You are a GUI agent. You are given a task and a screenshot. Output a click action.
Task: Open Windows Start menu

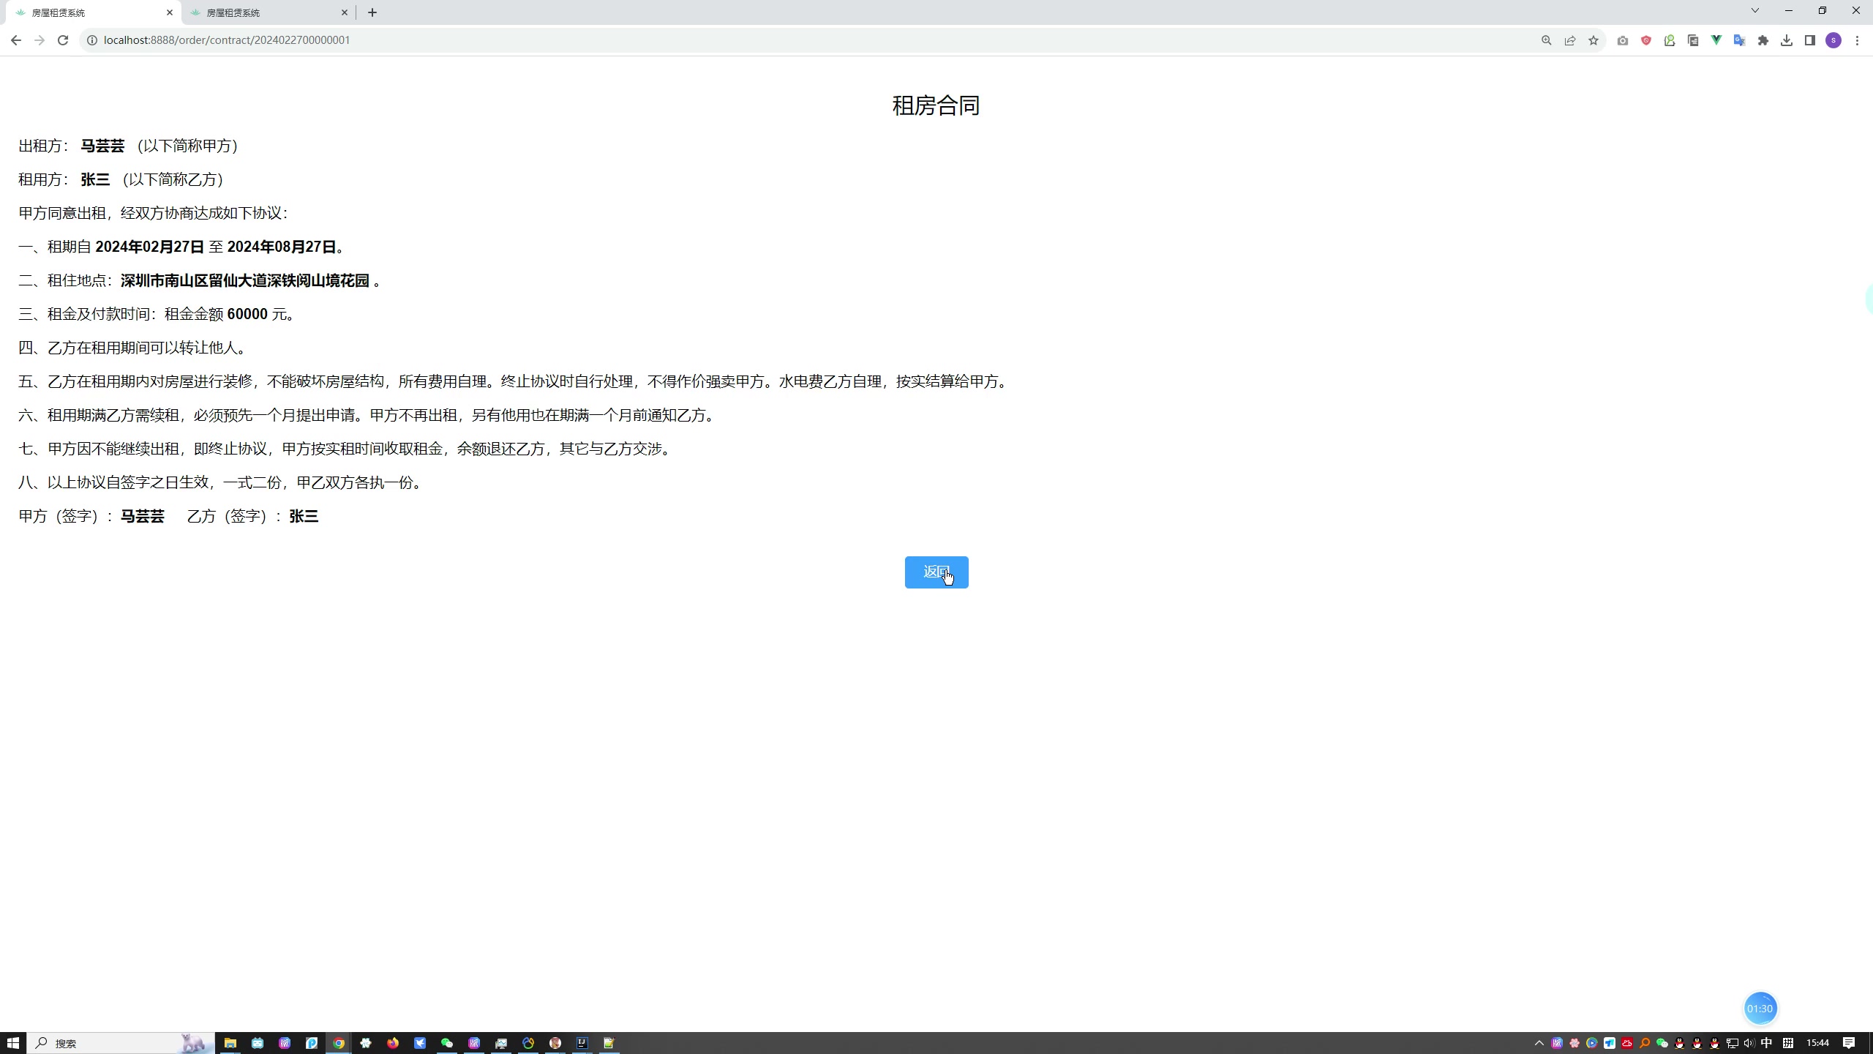click(x=13, y=1043)
